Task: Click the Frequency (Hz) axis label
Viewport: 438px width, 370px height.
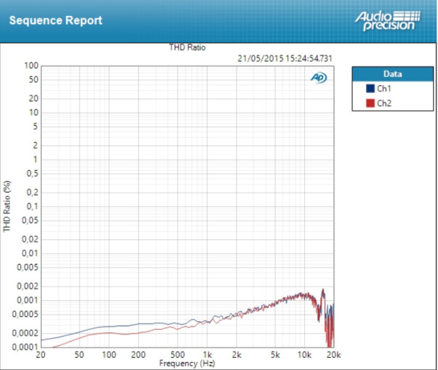Action: [187, 363]
